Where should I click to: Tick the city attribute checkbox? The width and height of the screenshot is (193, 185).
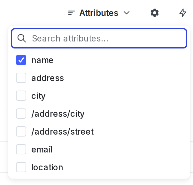pos(21,96)
